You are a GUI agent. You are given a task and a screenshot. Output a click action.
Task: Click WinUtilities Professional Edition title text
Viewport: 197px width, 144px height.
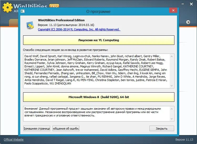click(x=61, y=20)
